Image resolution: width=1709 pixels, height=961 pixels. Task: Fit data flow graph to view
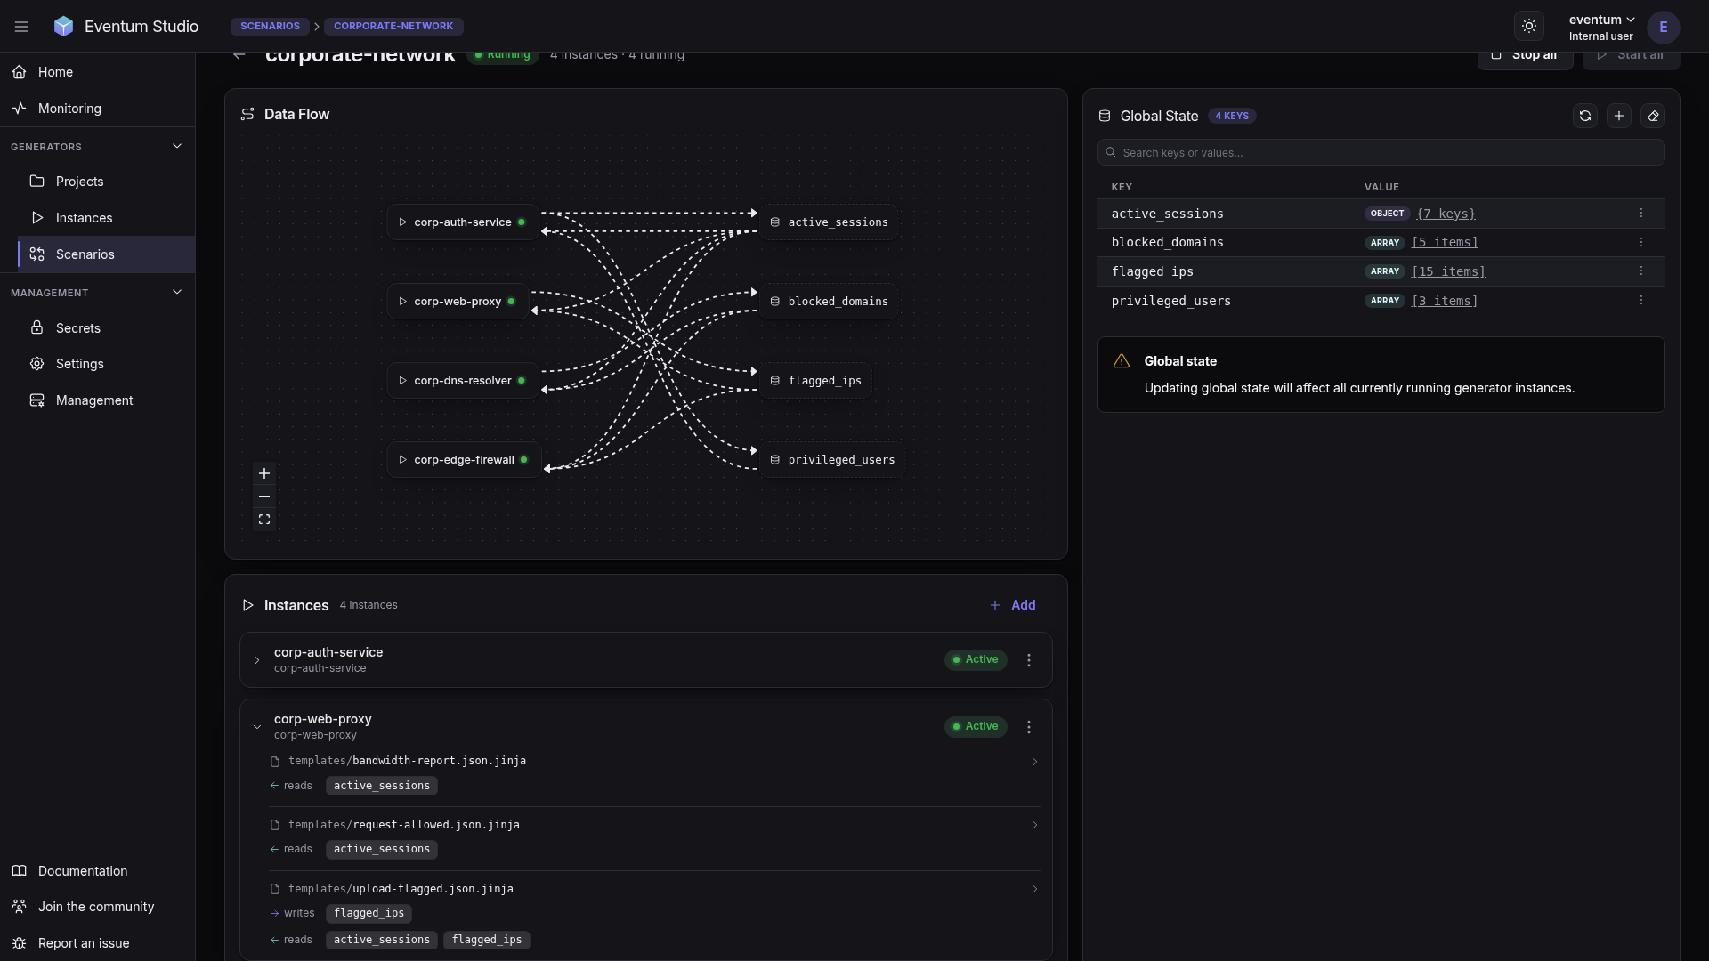click(x=264, y=520)
